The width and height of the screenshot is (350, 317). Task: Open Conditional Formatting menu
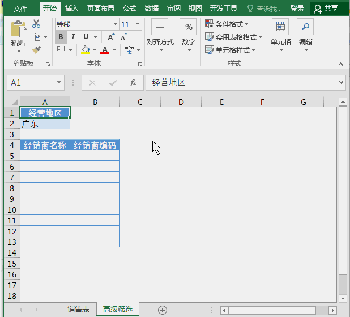coord(227,24)
